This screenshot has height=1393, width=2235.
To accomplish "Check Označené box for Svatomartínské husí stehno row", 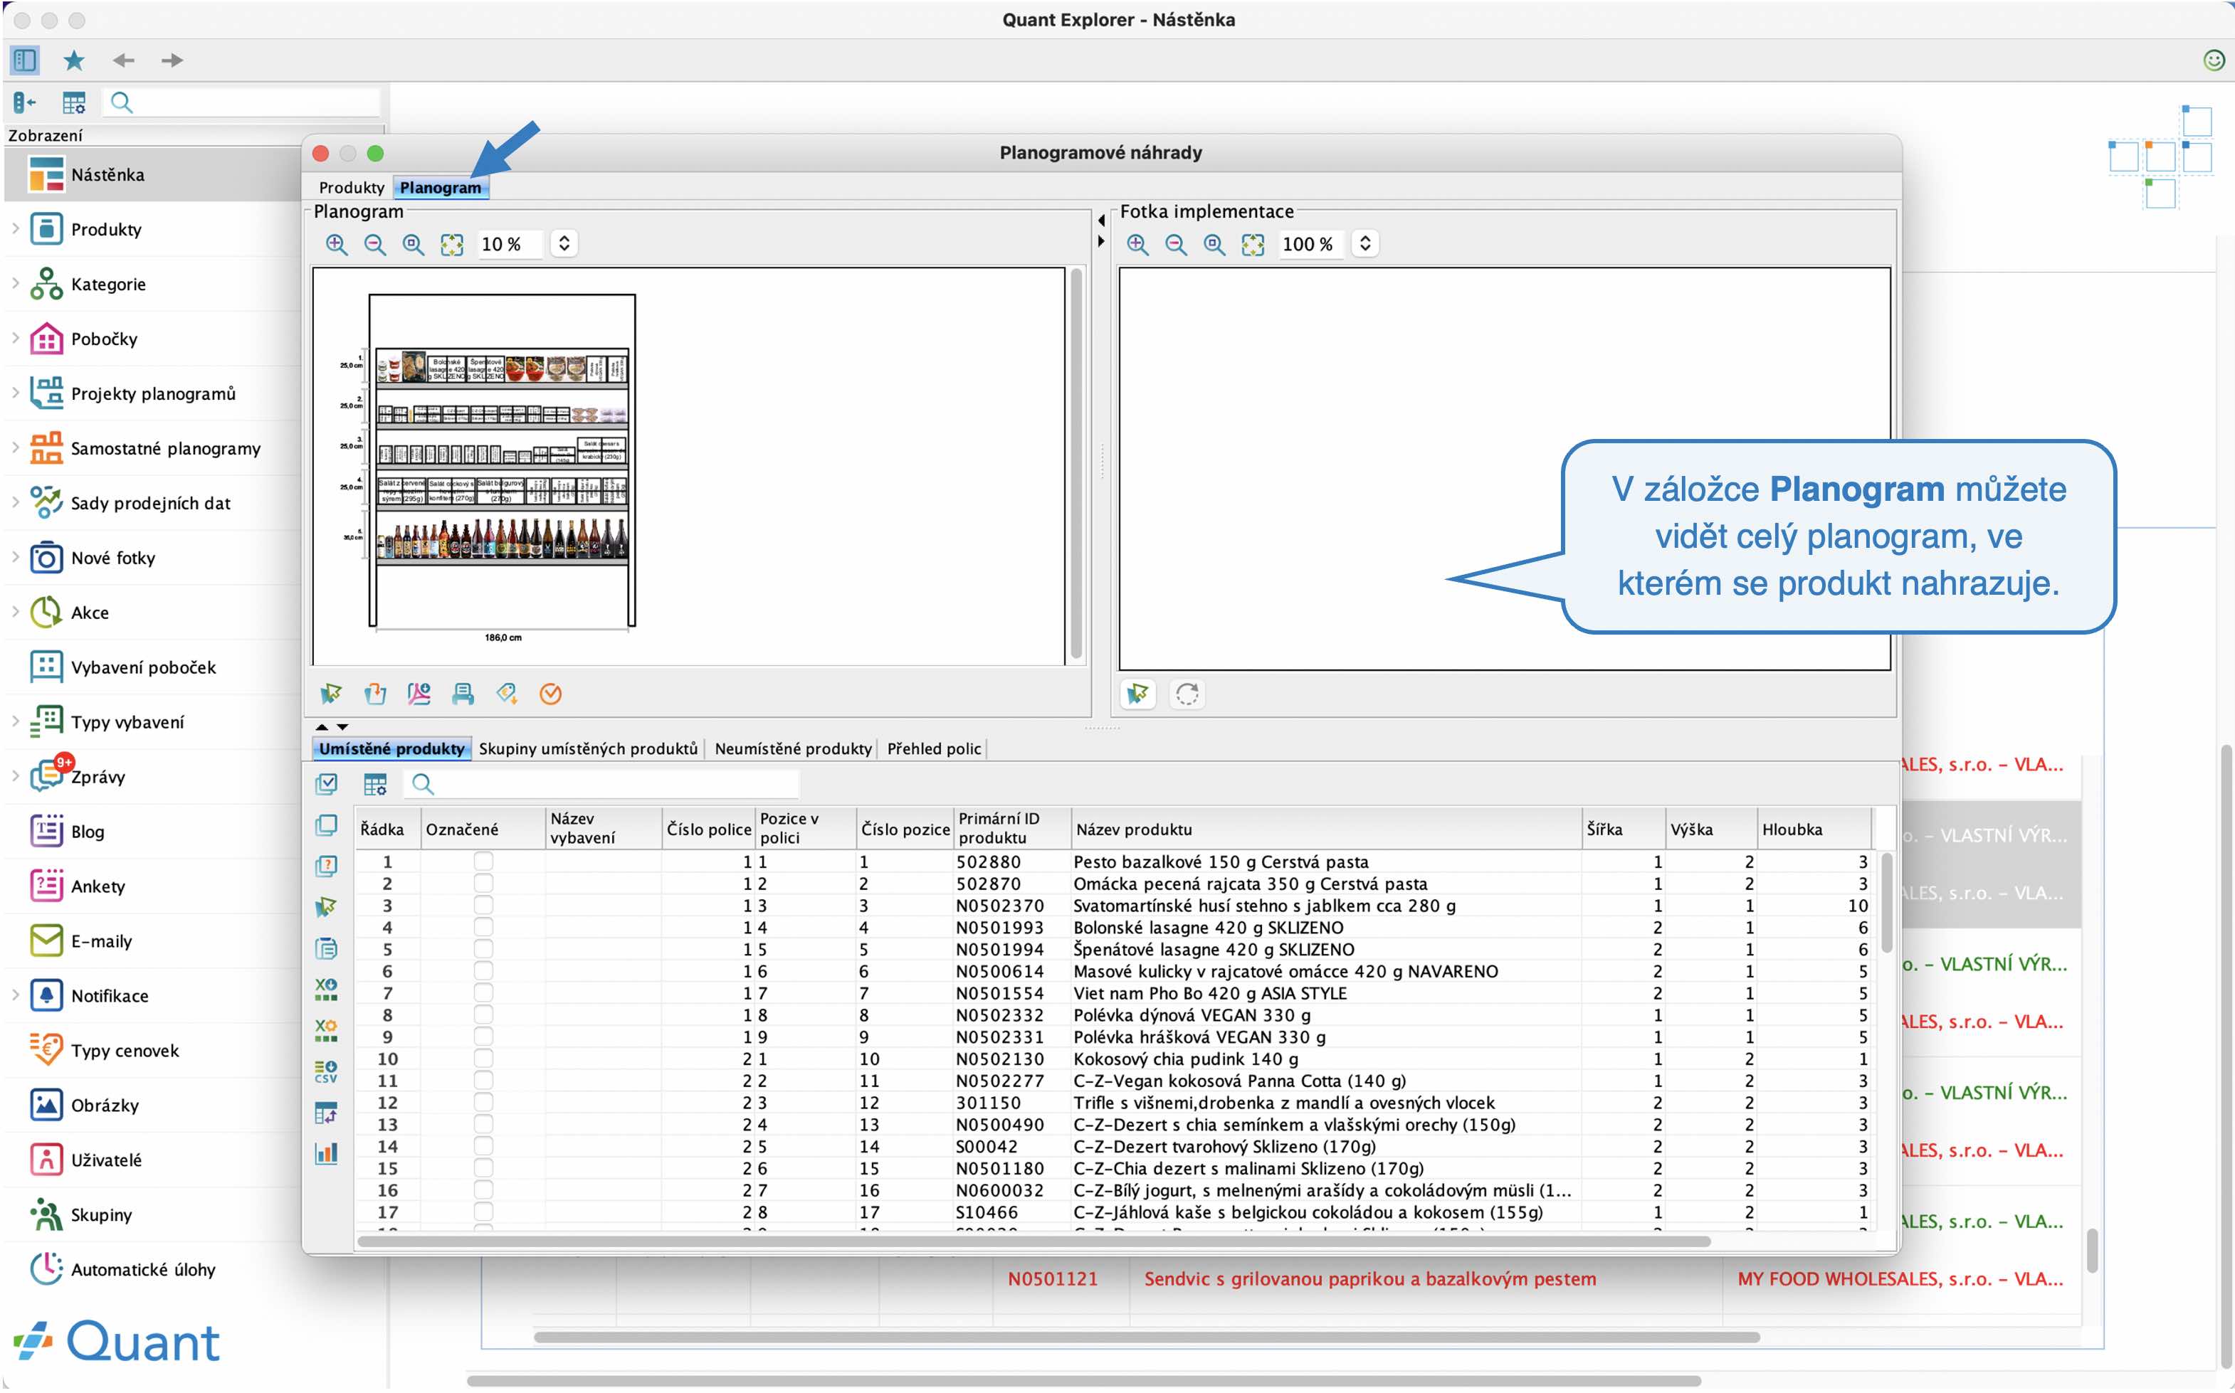I will click(x=483, y=906).
